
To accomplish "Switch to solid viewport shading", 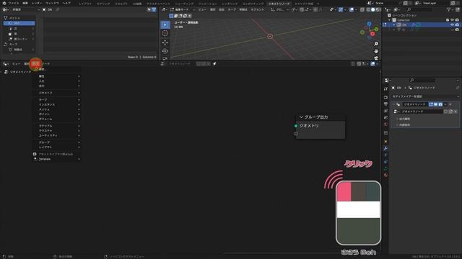I will pyautogui.click(x=372, y=9).
